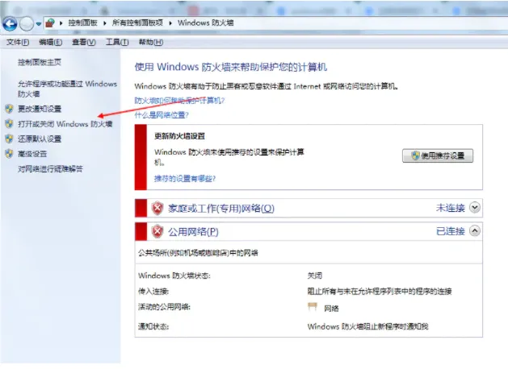Open the 查看(V) menu
This screenshot has width=508, height=369.
84,42
